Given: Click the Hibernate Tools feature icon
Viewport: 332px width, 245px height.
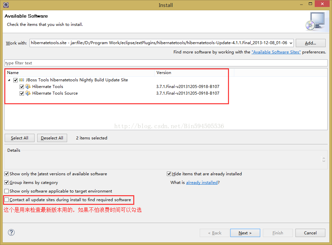Looking at the screenshot, I should (x=28, y=87).
